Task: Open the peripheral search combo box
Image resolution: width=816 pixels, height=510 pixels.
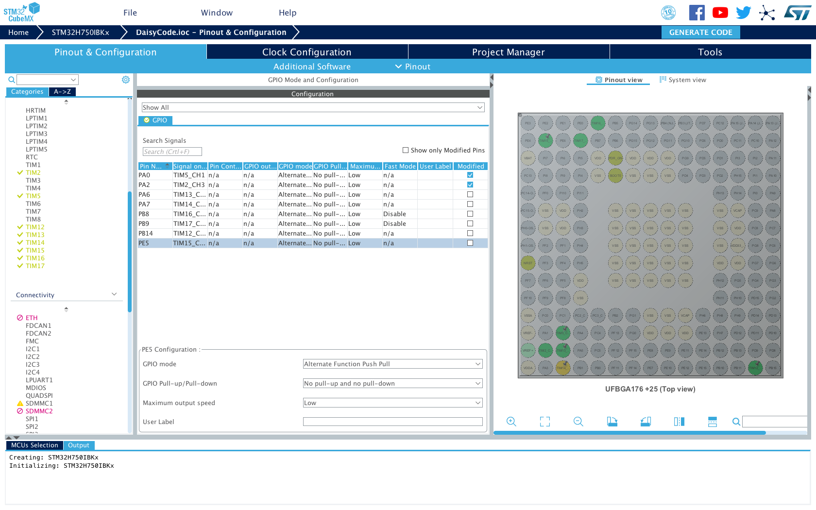Action: (48, 80)
